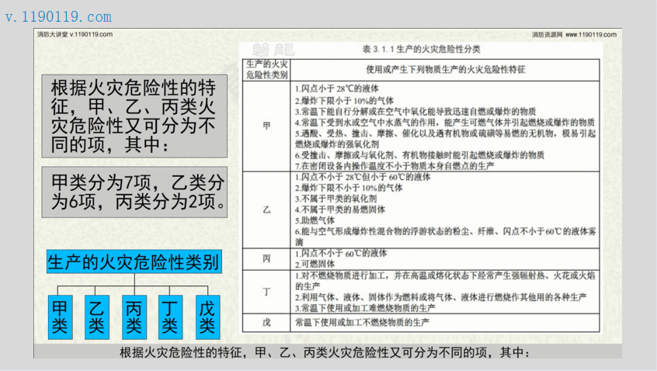Click the 丙 category cell in table
Image resolution: width=657 pixels, height=371 pixels.
pos(266,258)
